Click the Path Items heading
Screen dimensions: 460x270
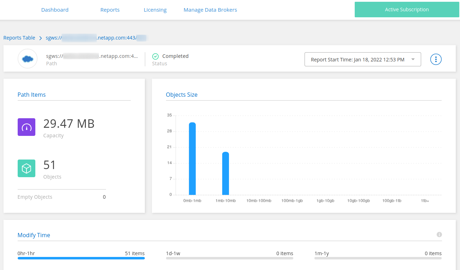[x=32, y=95]
